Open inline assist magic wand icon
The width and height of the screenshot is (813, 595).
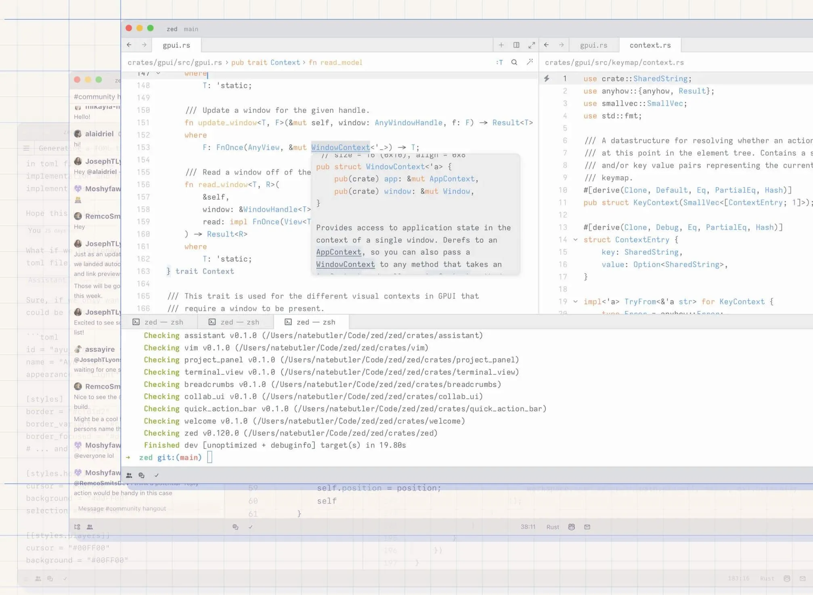(530, 62)
